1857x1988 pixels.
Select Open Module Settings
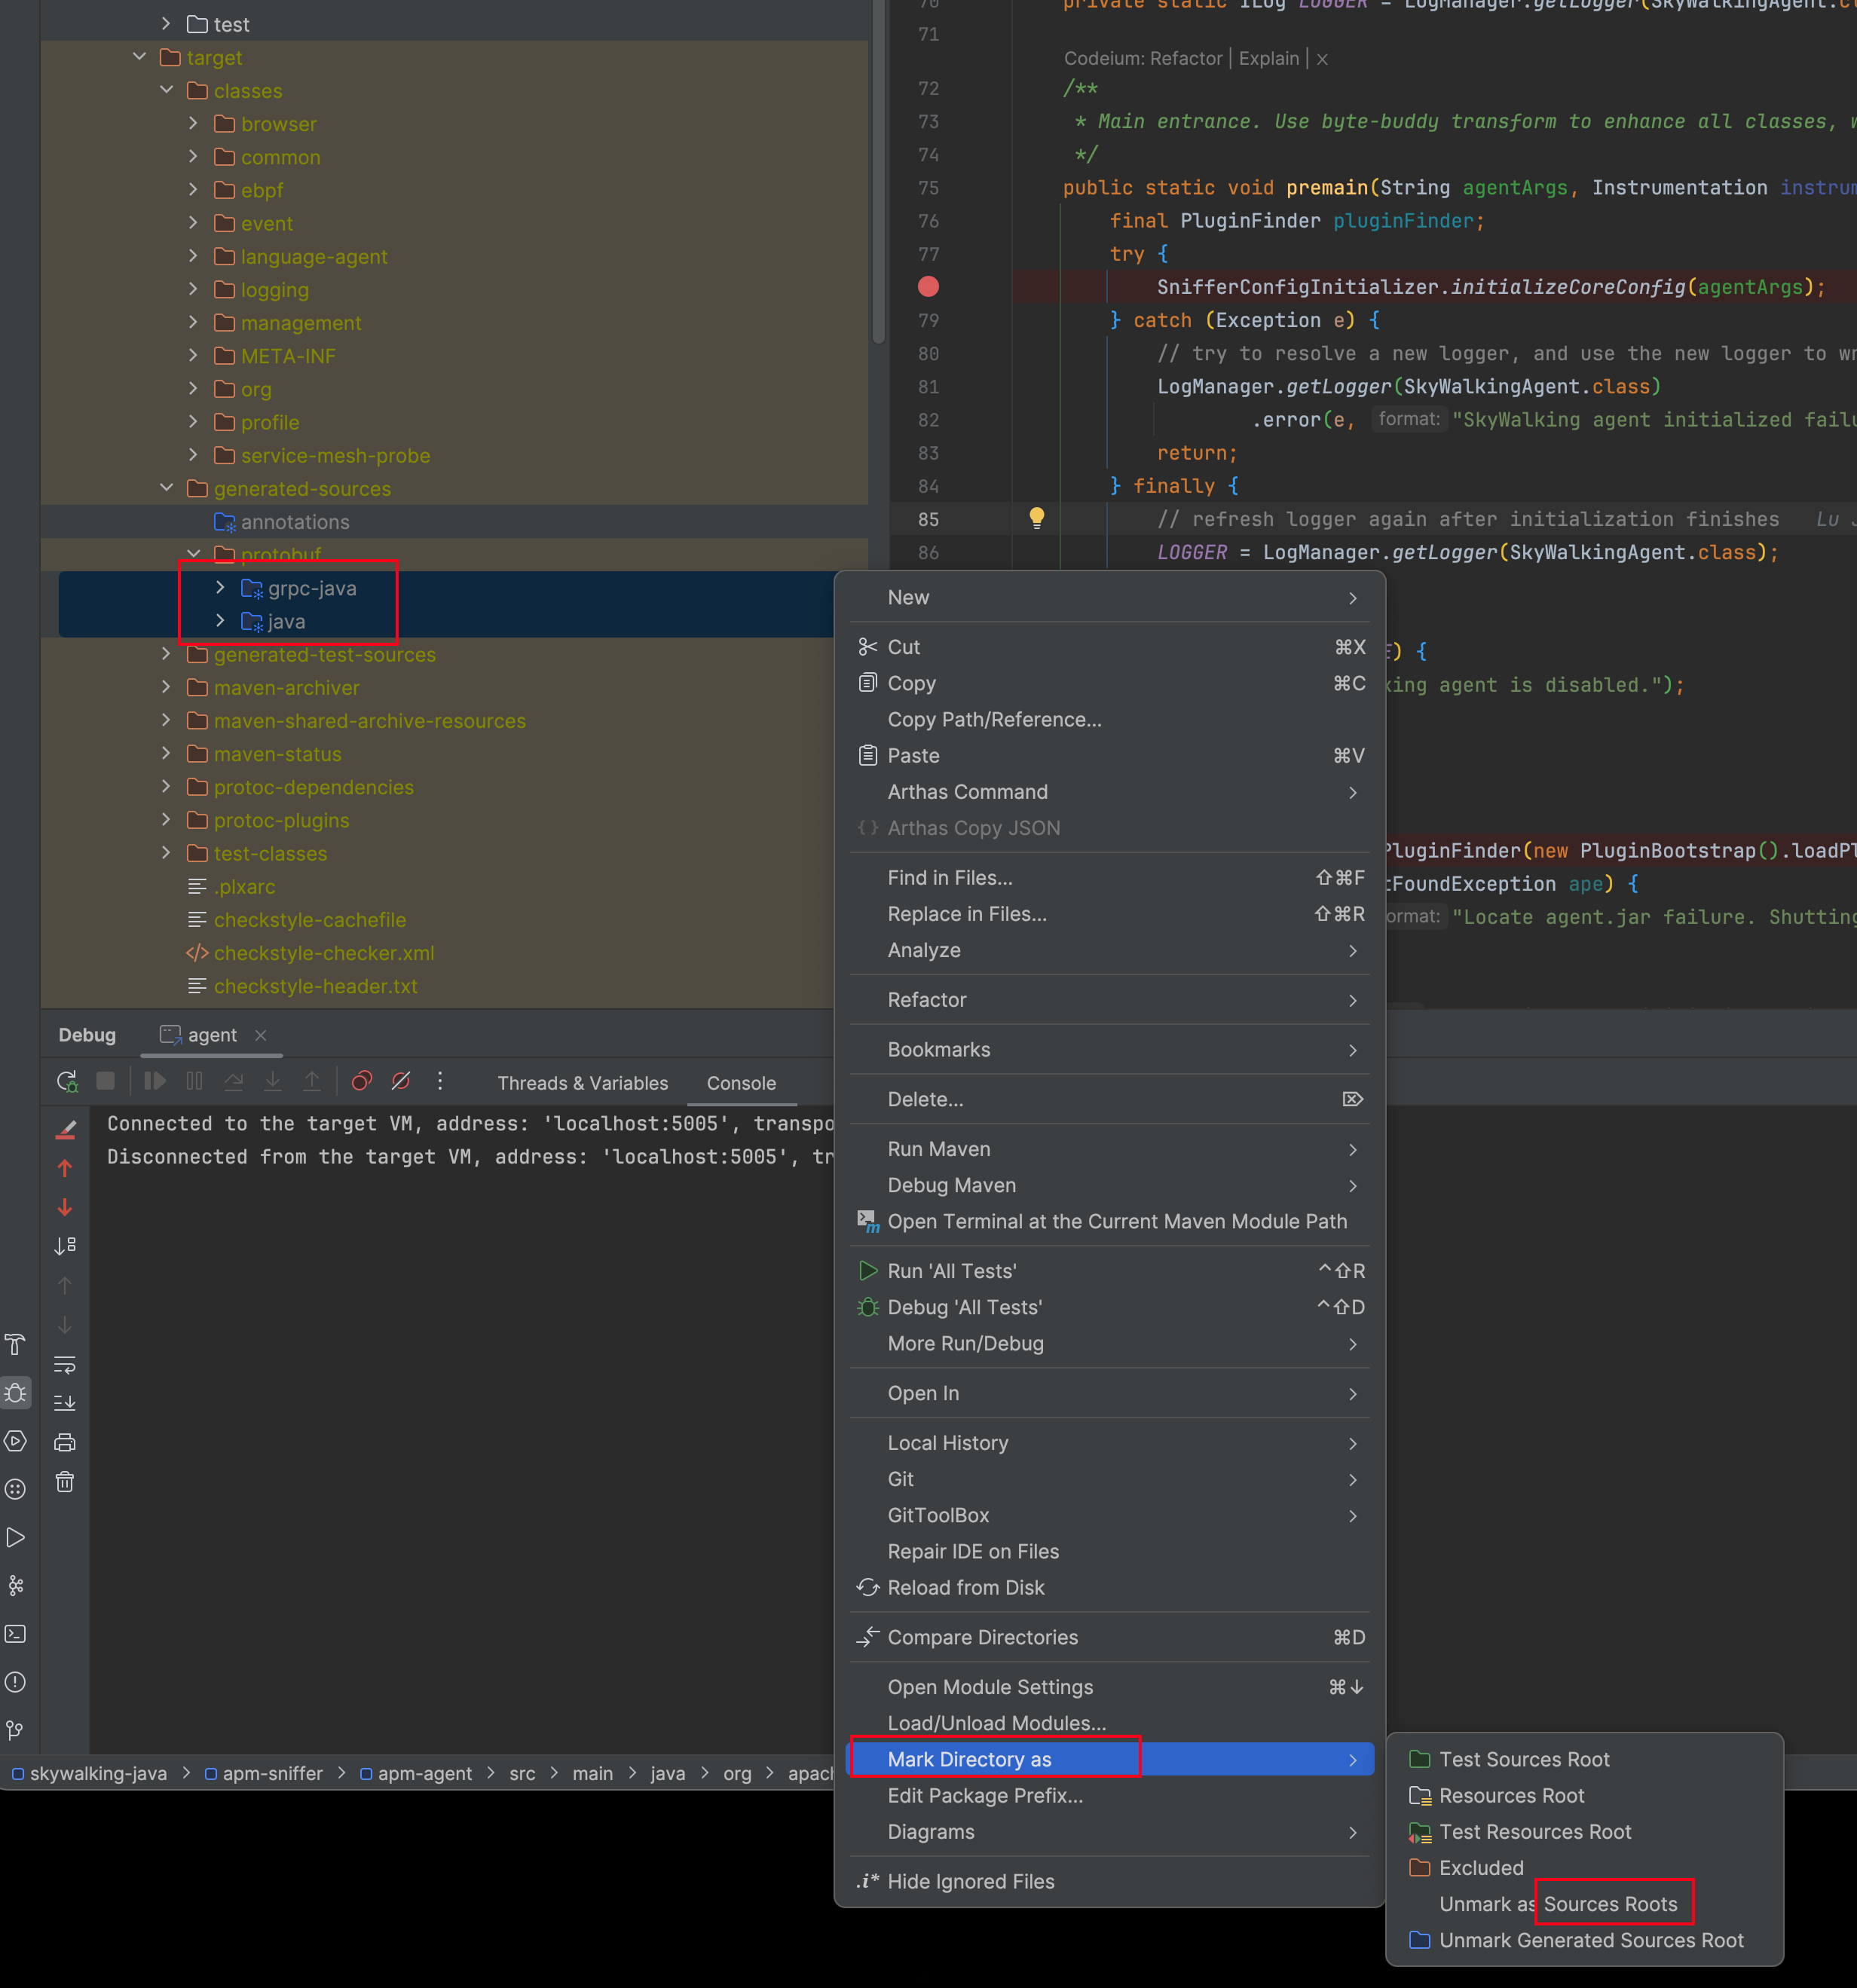(1110, 1686)
